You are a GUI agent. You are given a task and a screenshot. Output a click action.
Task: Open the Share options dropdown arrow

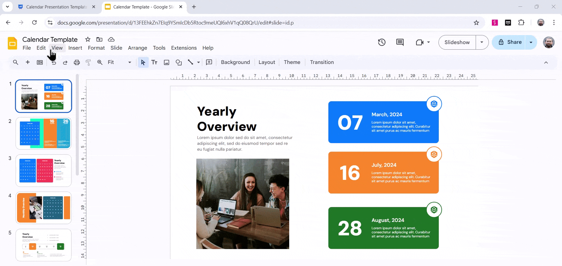coord(531,42)
